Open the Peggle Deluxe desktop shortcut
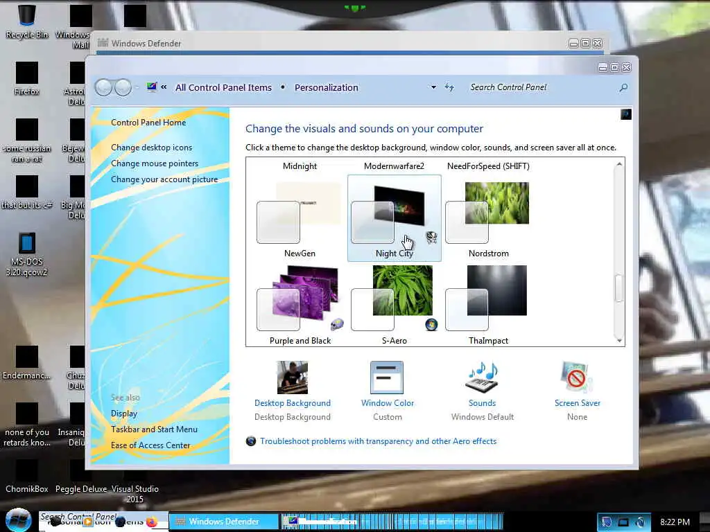Viewport: 710px width, 532px height. [81, 477]
